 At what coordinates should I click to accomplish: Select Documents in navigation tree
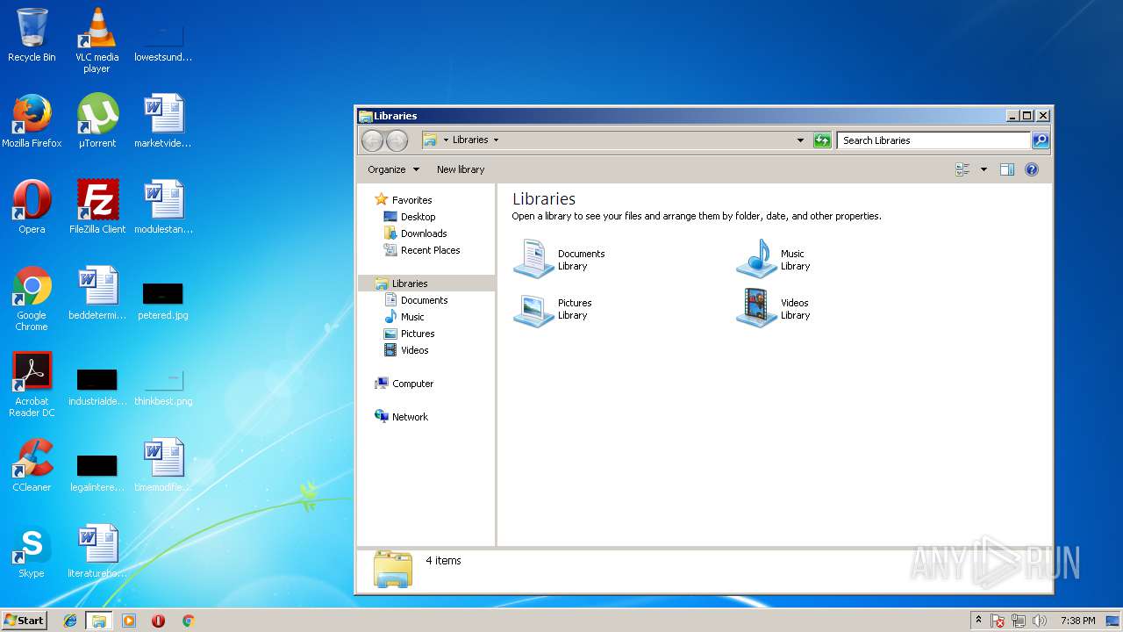pos(416,300)
